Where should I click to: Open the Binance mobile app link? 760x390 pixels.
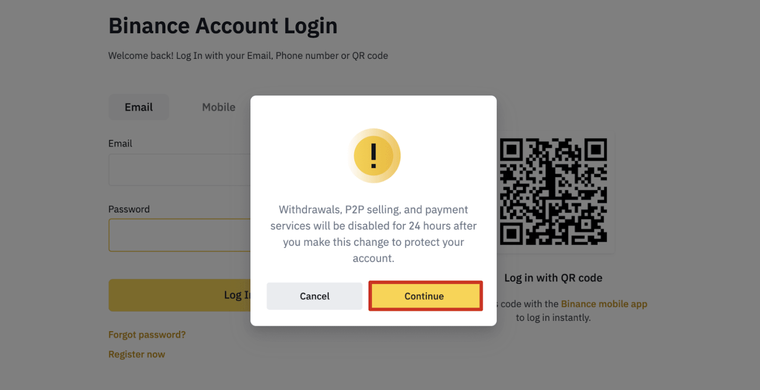point(604,303)
